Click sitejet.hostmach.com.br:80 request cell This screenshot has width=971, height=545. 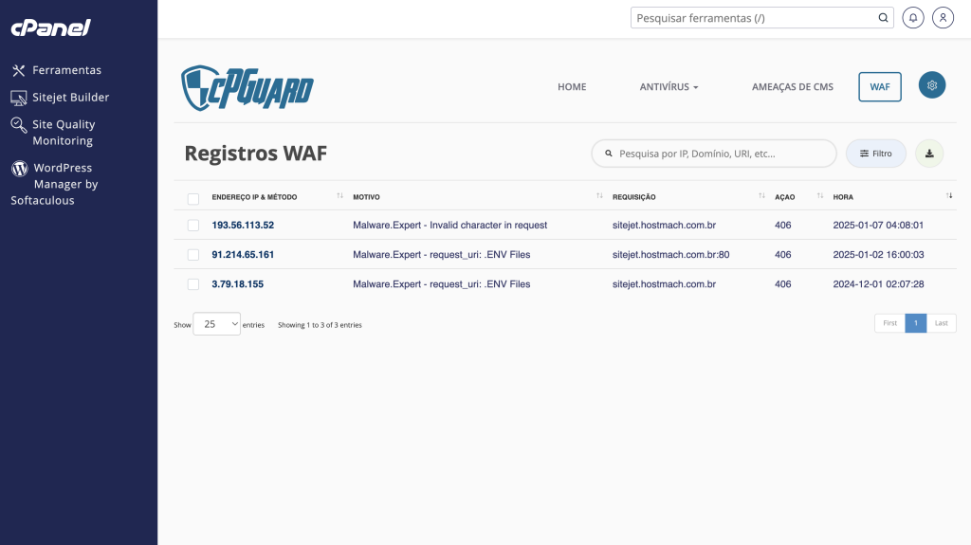pyautogui.click(x=670, y=255)
